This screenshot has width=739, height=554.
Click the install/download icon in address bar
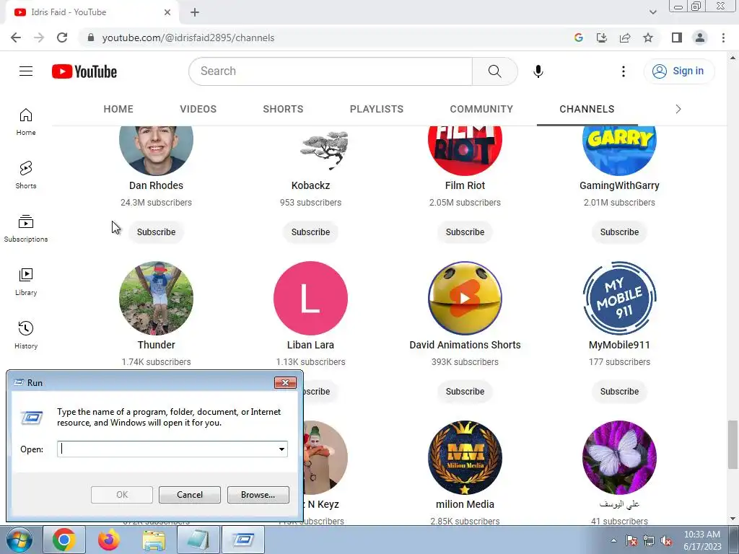[x=602, y=38]
